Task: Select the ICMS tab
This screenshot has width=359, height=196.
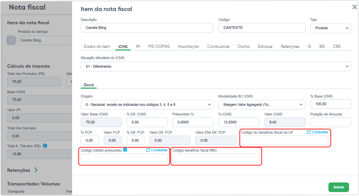Action: [x=123, y=47]
